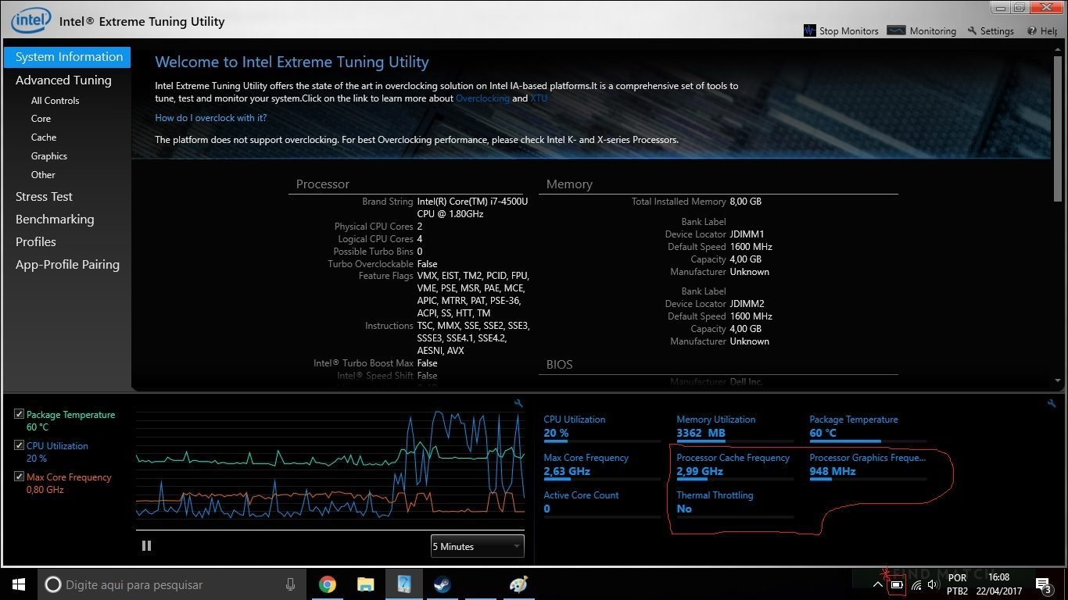Image resolution: width=1068 pixels, height=600 pixels.
Task: Select System Information in sidebar
Action: click(x=67, y=57)
